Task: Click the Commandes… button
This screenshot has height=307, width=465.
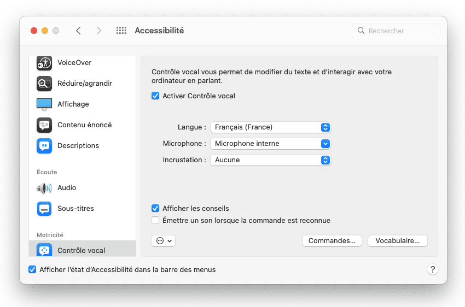Action: pos(332,241)
